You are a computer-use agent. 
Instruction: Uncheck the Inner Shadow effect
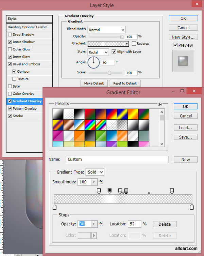[10, 42]
